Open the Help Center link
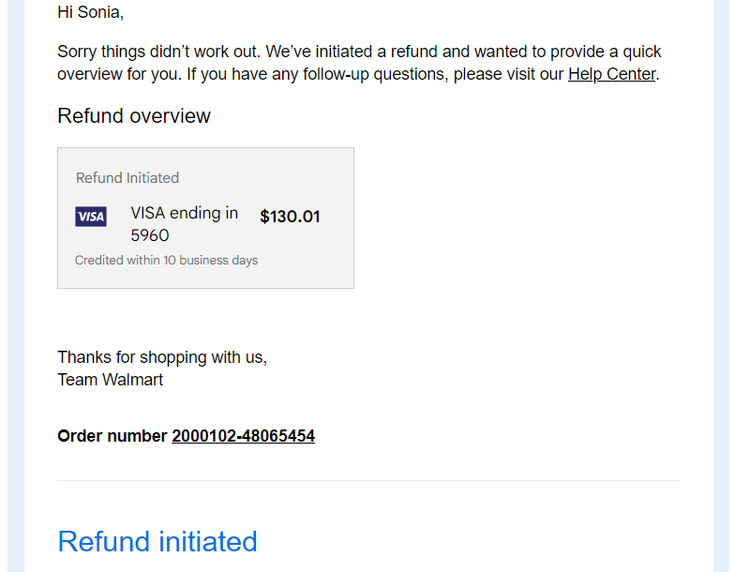734x572 pixels. (611, 74)
